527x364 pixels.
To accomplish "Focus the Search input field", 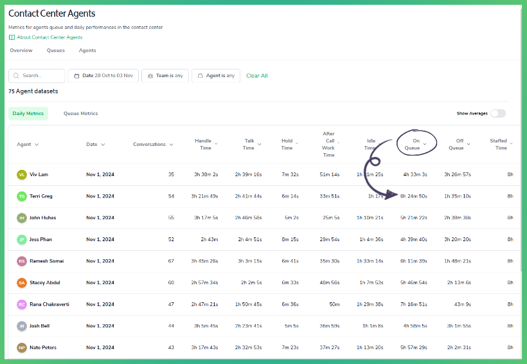I will coord(37,76).
